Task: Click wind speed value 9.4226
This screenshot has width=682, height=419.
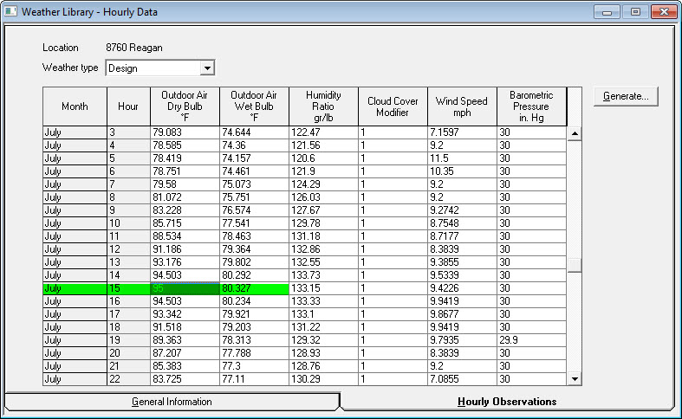Action: [x=462, y=288]
